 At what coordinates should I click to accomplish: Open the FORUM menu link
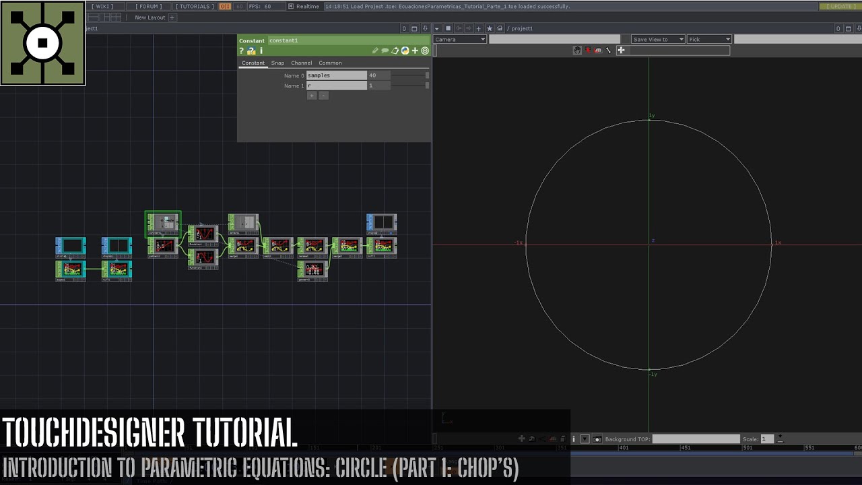(x=148, y=6)
